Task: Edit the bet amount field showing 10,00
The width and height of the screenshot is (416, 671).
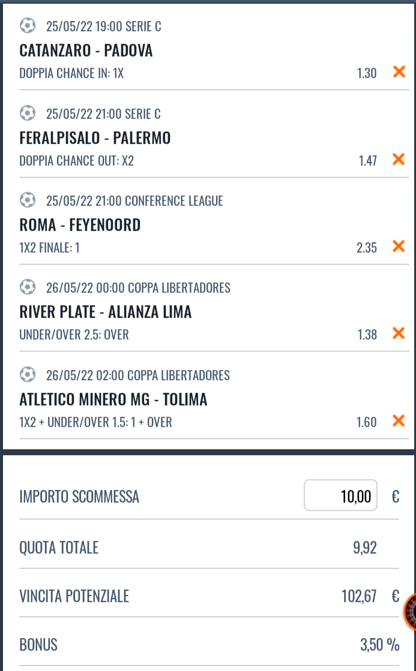Action: [340, 496]
